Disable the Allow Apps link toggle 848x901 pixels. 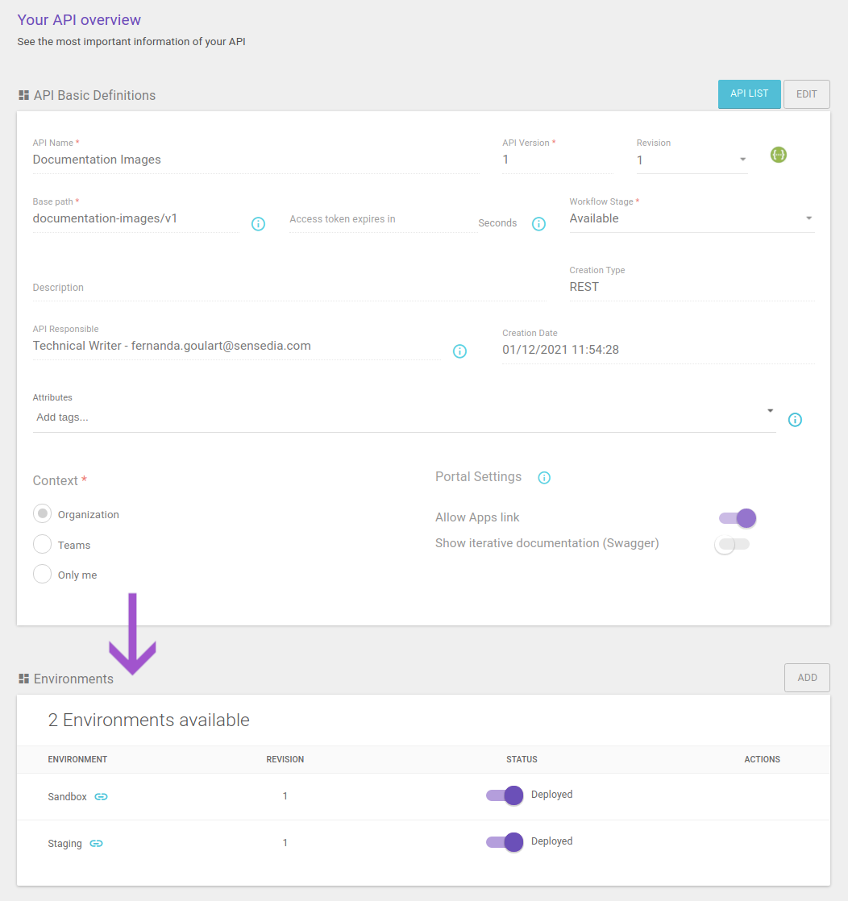[737, 517]
